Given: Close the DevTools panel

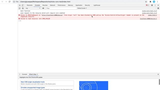Looking at the screenshot, I should point(158,5).
